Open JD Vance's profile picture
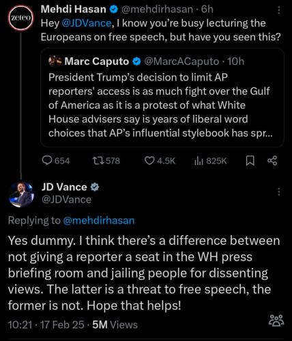 point(21,194)
